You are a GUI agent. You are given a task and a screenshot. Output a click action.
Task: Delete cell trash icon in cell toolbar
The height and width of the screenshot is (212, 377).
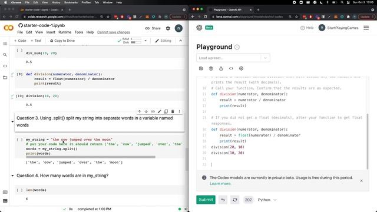173,111
